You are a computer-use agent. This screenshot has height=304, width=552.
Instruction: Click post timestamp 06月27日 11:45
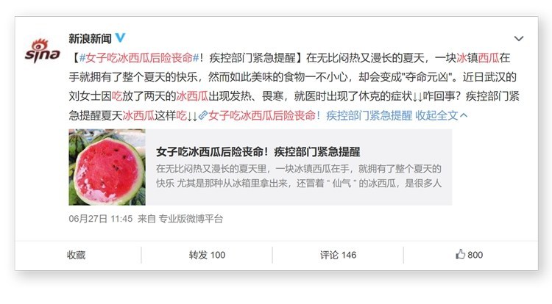click(101, 219)
